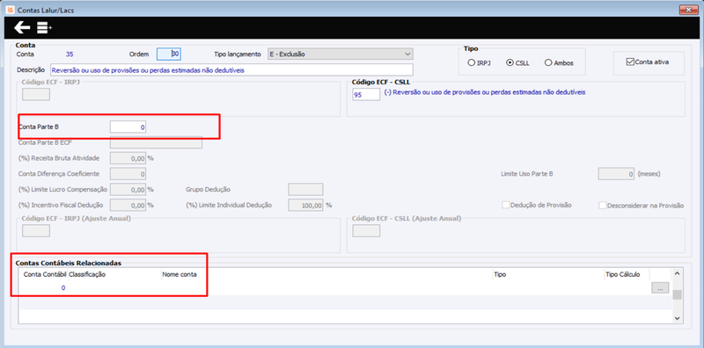Viewport: 704px width, 348px height.
Task: Click the add list item icon
Action: pos(44,28)
